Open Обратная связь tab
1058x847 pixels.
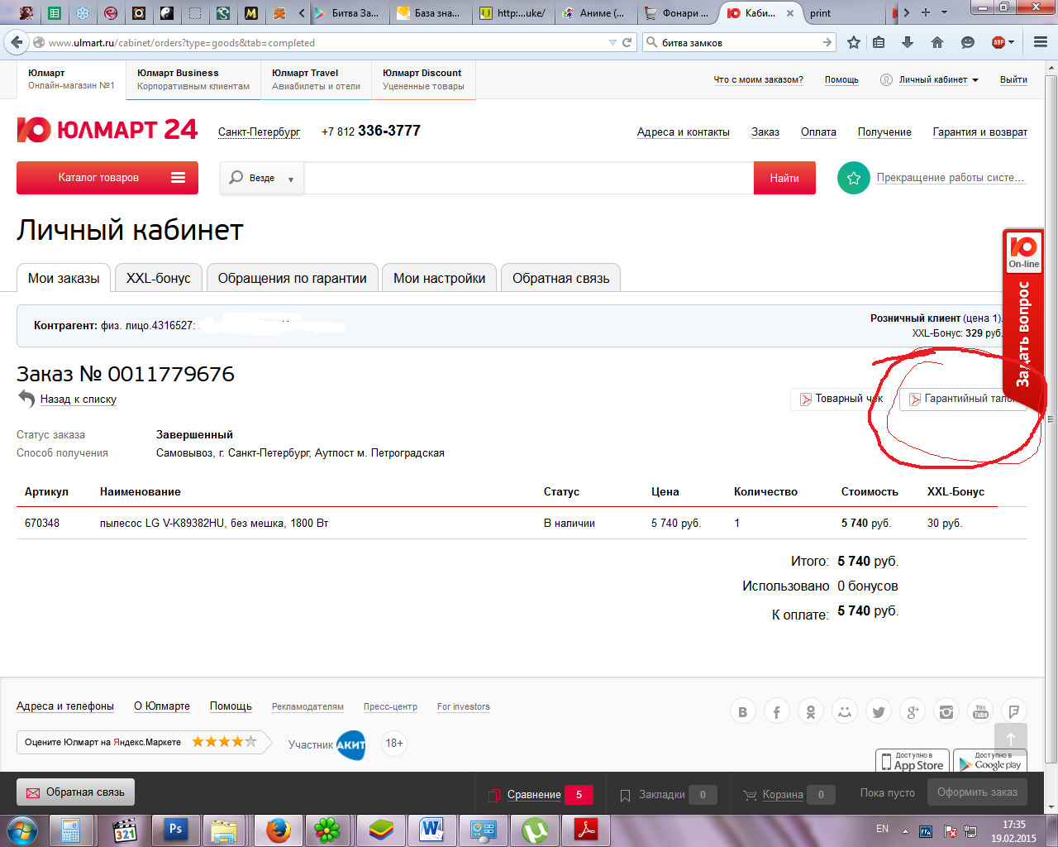click(x=560, y=278)
